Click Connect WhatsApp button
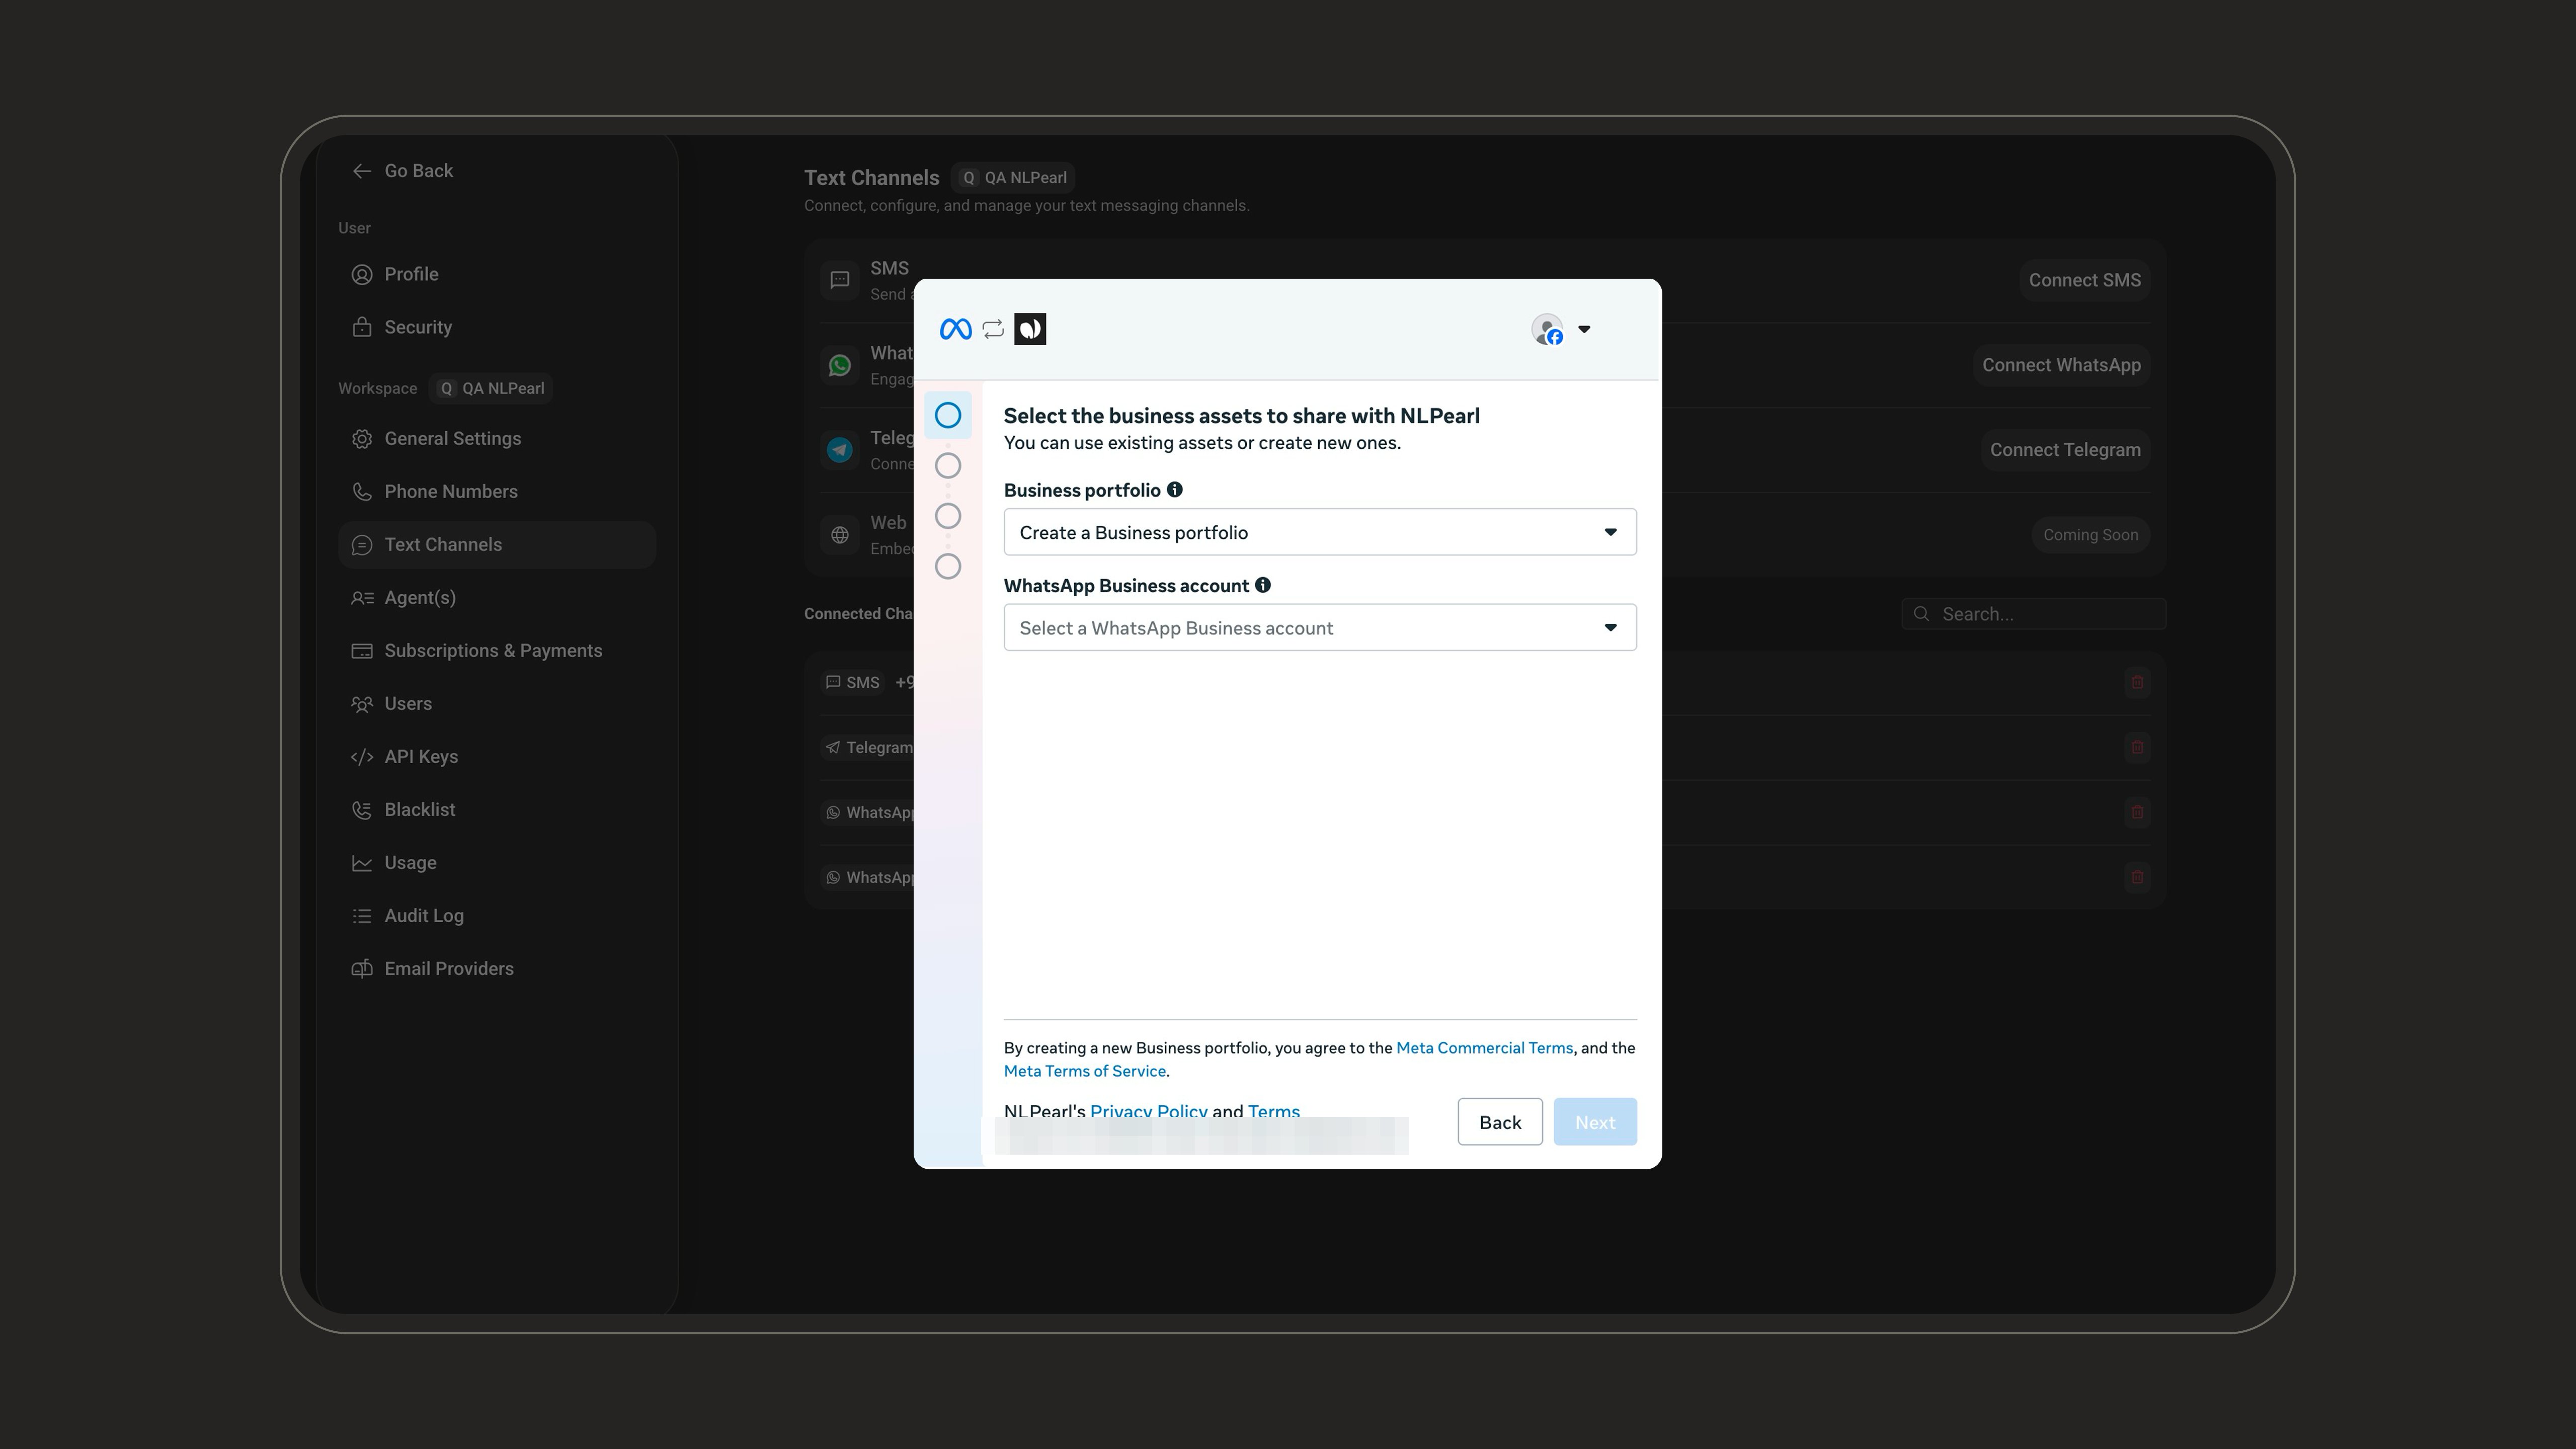2576x1449 pixels. 2061,365
